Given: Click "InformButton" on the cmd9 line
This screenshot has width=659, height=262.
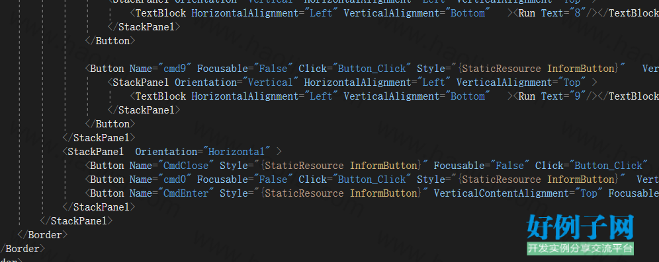Looking at the screenshot, I should coord(580,69).
